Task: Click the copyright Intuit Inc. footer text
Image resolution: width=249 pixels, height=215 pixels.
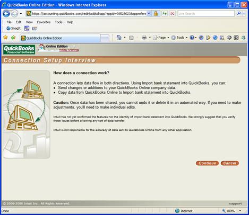Action: point(36,203)
